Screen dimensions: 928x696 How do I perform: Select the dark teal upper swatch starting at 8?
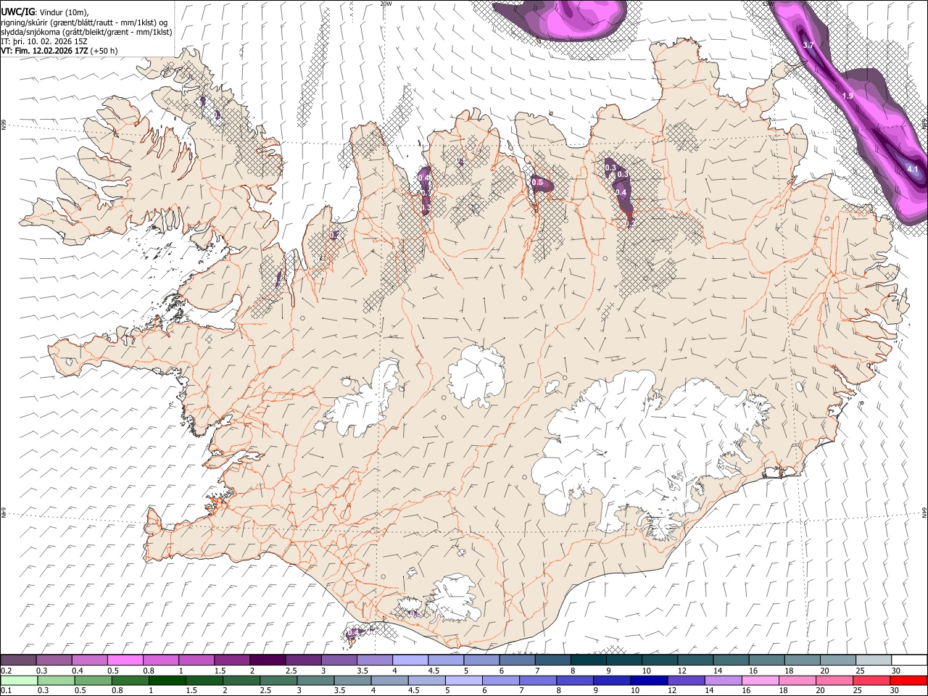click(x=588, y=660)
